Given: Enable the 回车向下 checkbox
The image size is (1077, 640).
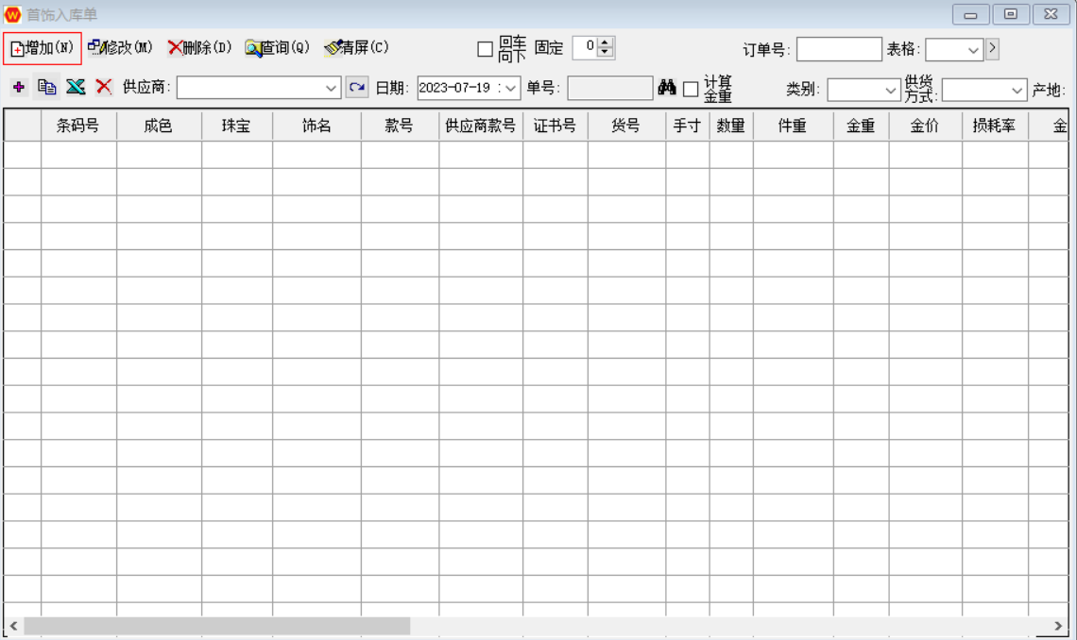Looking at the screenshot, I should click(x=486, y=49).
